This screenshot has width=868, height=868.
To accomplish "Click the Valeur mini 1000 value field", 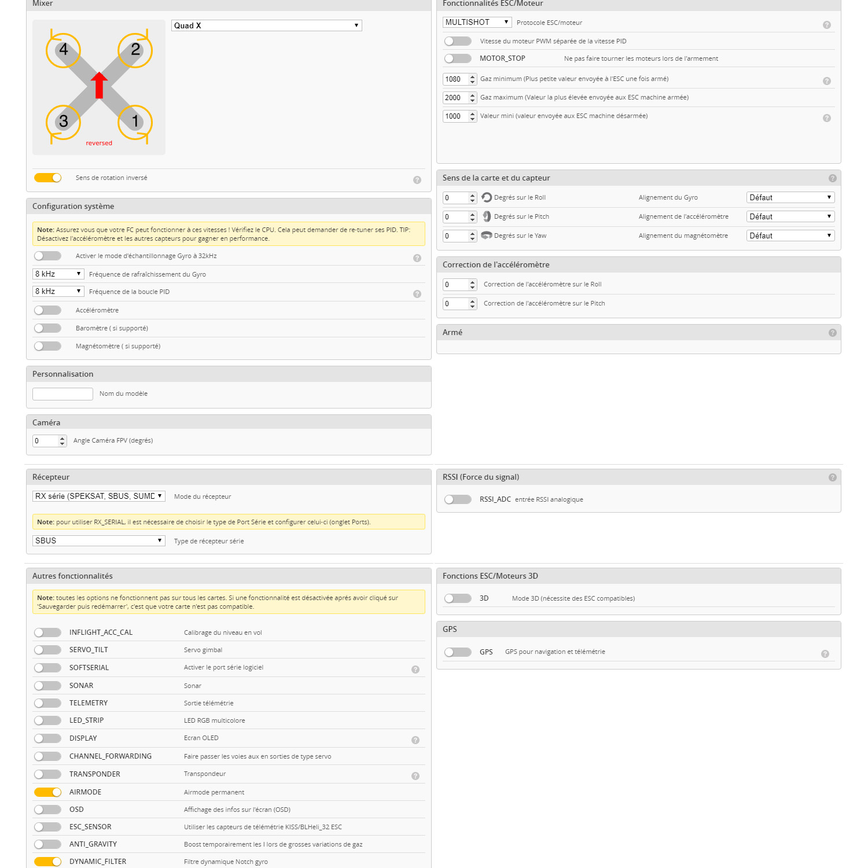I will coord(460,116).
